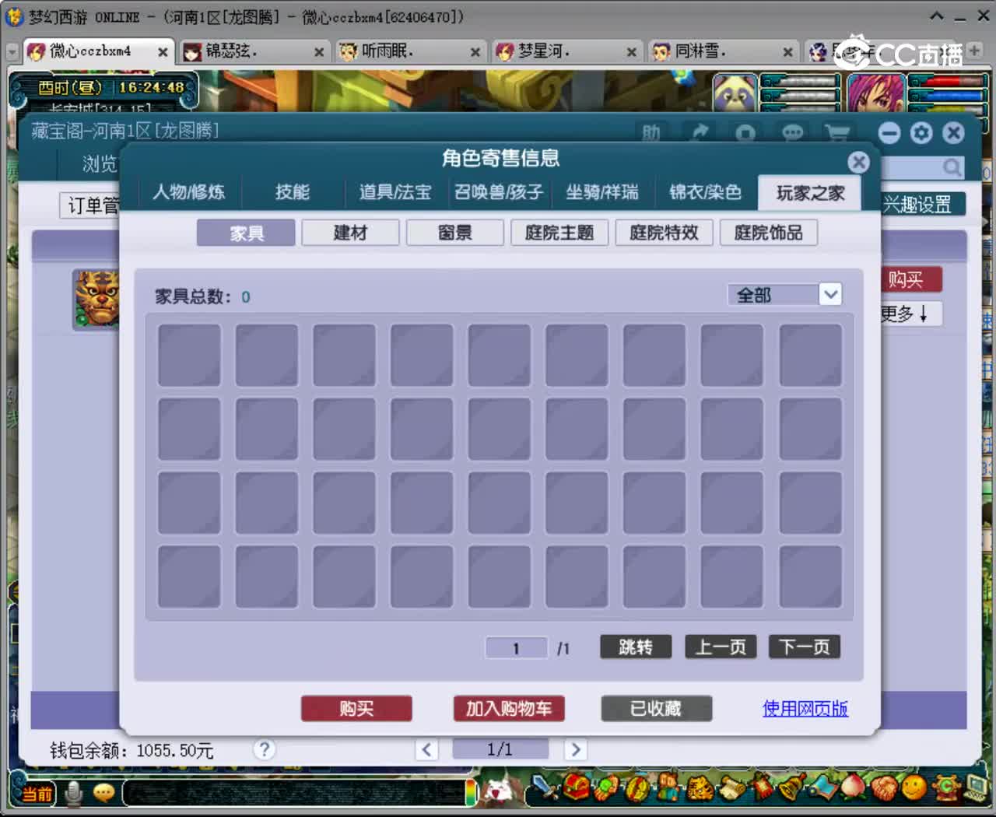
Task: Open the 使用网页版 link
Action: 805,709
